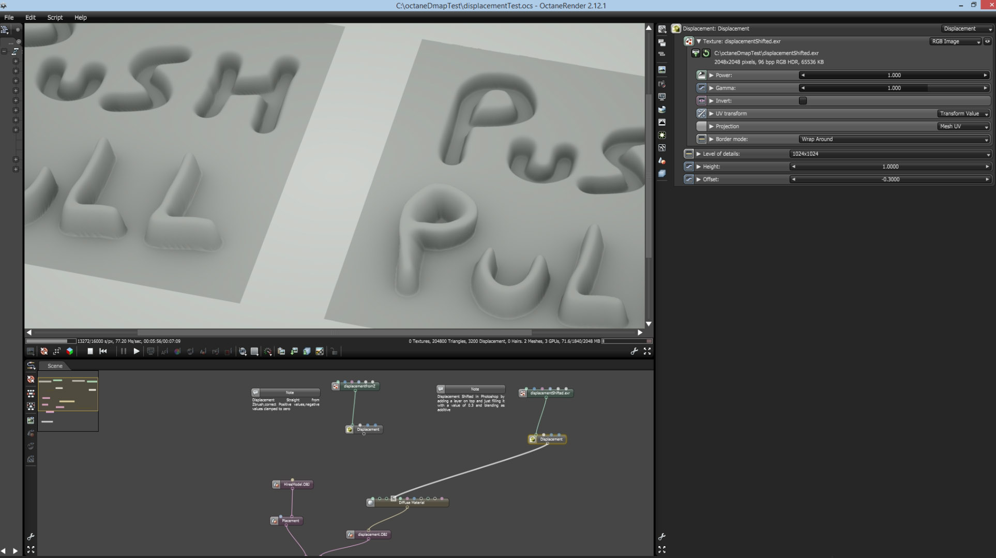Open the Script menu
This screenshot has width=996, height=558.
point(55,18)
